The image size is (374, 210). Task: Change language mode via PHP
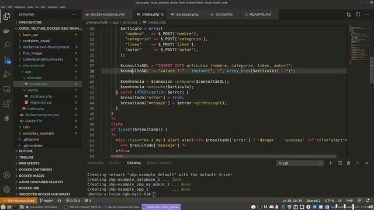[349, 201]
